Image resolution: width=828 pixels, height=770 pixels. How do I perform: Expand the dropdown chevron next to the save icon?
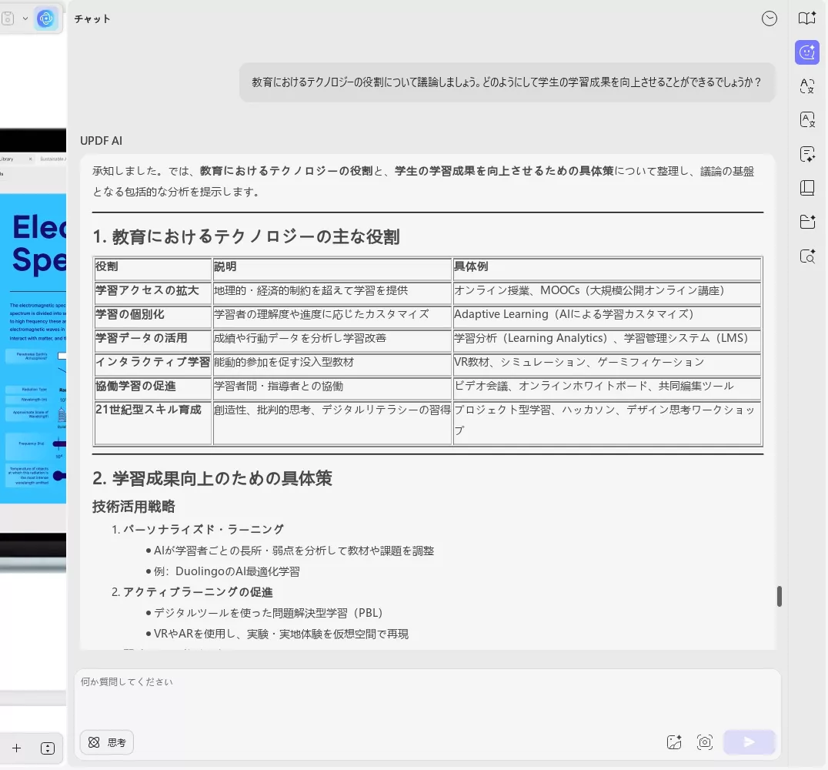tap(25, 18)
